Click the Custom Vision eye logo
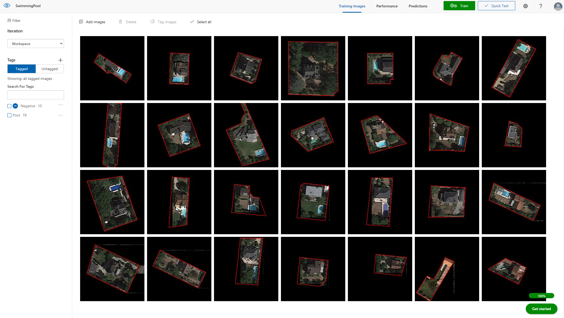This screenshot has height=318, width=564. click(7, 6)
